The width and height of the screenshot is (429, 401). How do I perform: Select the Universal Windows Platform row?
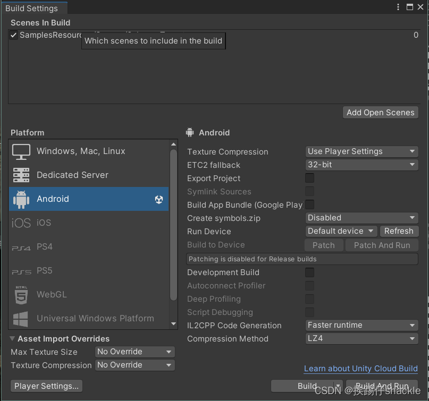click(89, 318)
